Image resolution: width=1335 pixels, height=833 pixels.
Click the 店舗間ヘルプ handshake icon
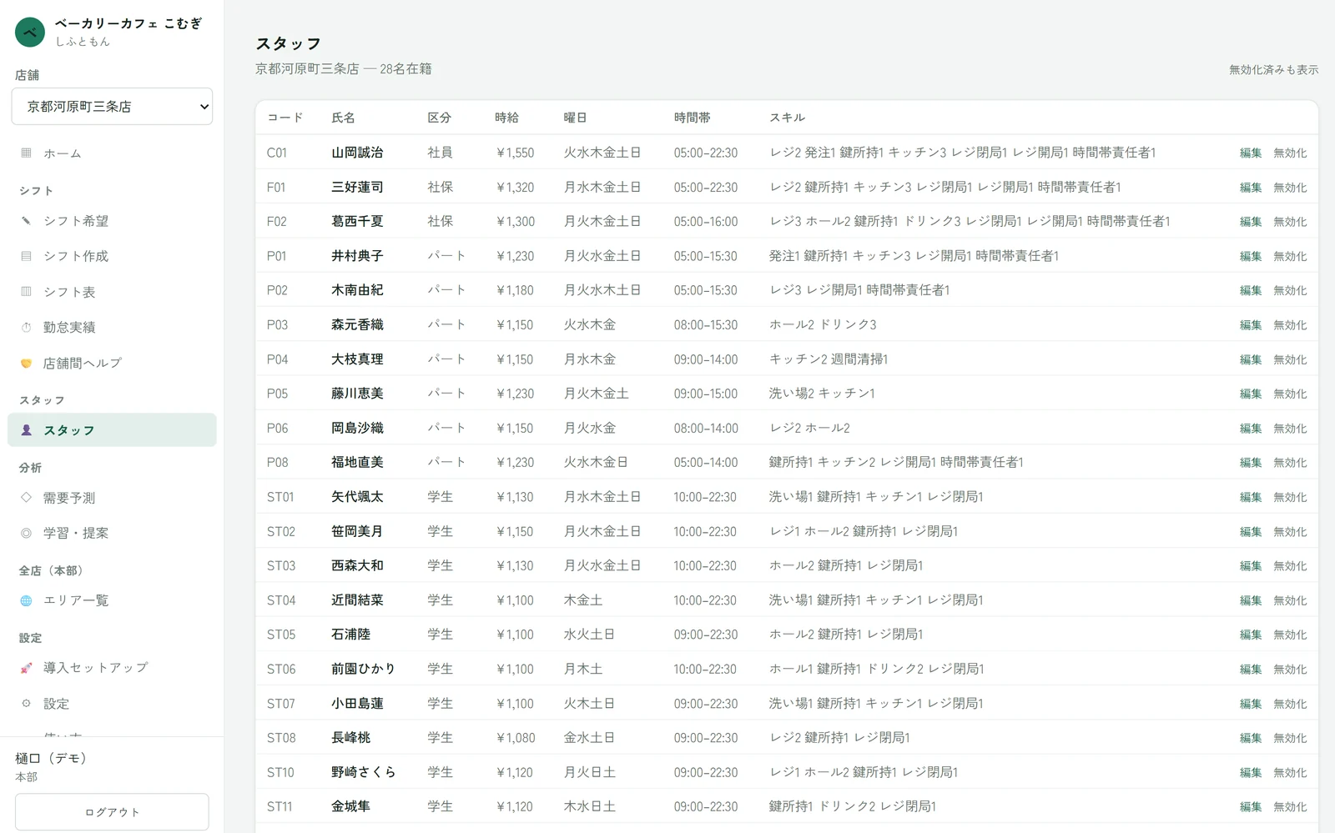(x=26, y=364)
